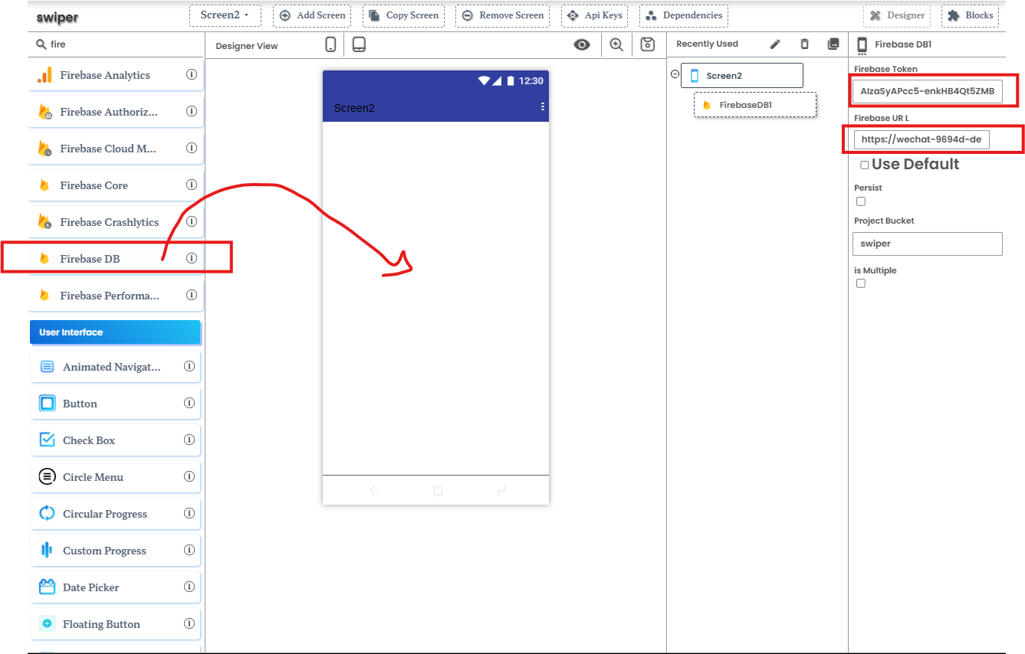Image resolution: width=1025 pixels, height=654 pixels.
Task: Select Firebase Analytics component
Action: tap(115, 75)
